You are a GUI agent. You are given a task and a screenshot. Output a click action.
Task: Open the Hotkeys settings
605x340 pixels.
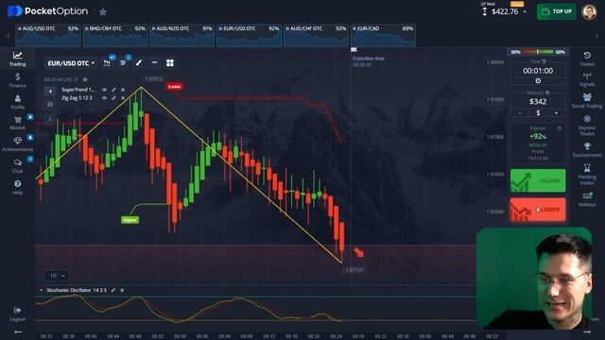(x=587, y=199)
